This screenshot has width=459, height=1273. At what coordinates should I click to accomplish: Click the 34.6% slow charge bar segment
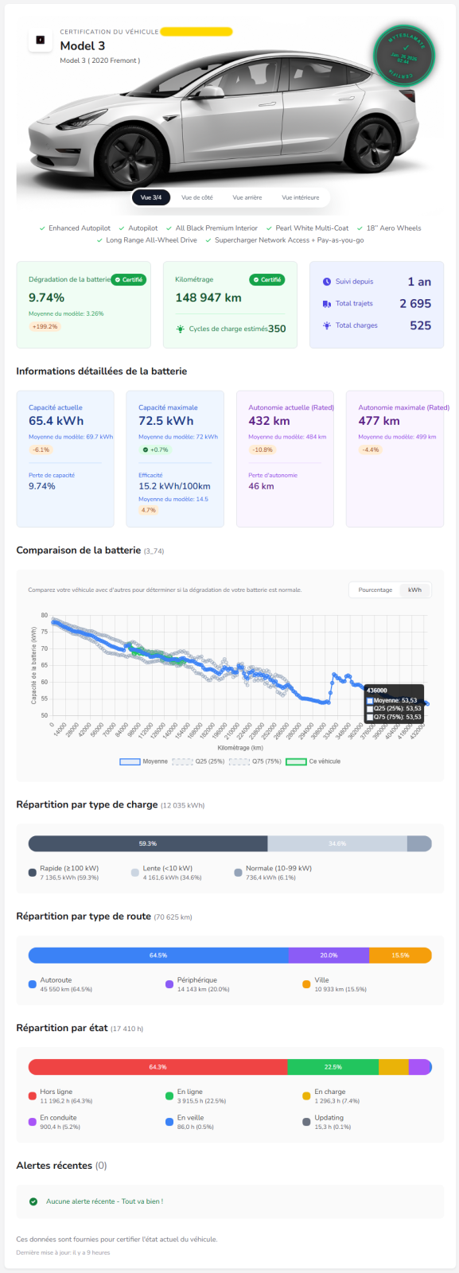(x=337, y=843)
